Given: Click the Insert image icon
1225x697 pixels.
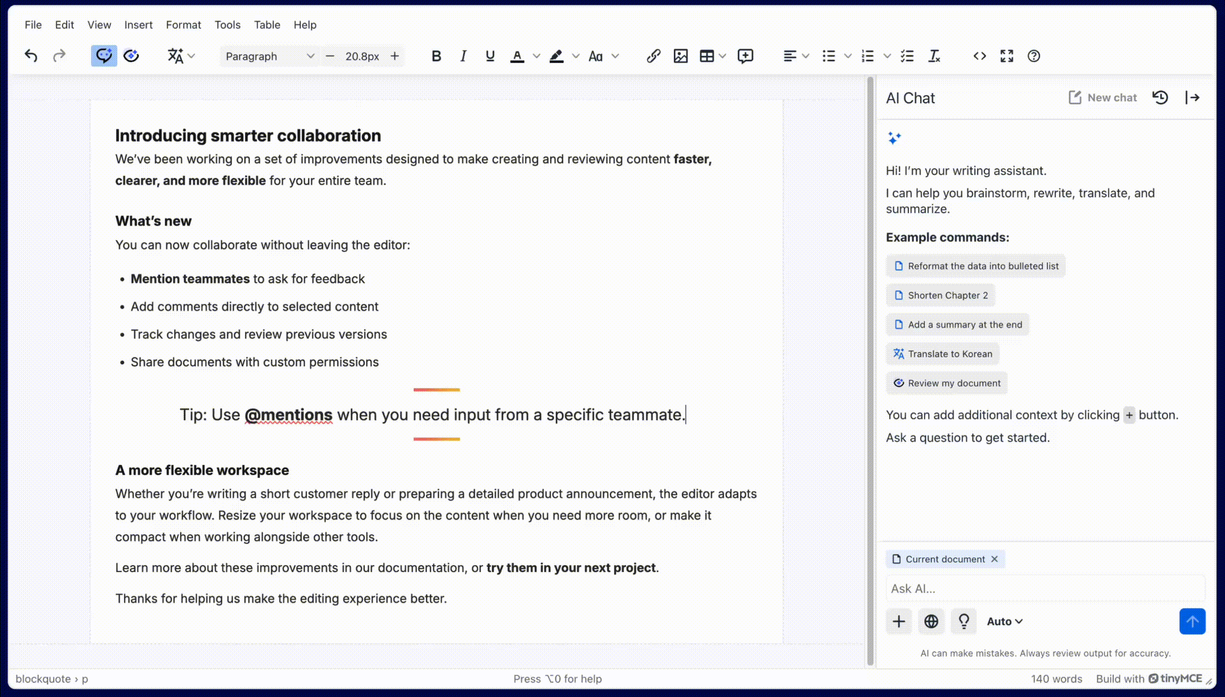Looking at the screenshot, I should pos(680,56).
